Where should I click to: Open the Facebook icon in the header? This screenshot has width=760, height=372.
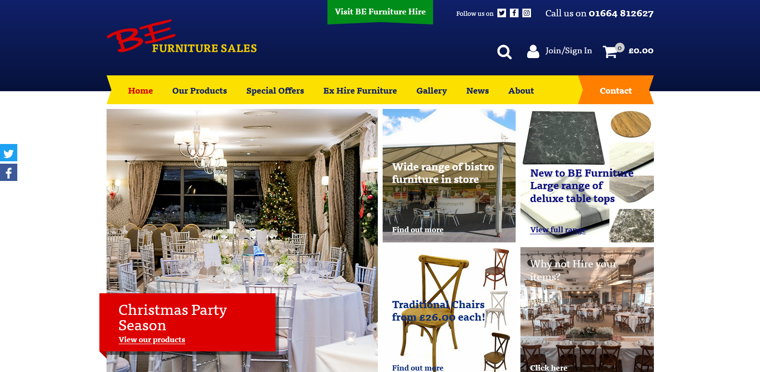click(x=514, y=13)
